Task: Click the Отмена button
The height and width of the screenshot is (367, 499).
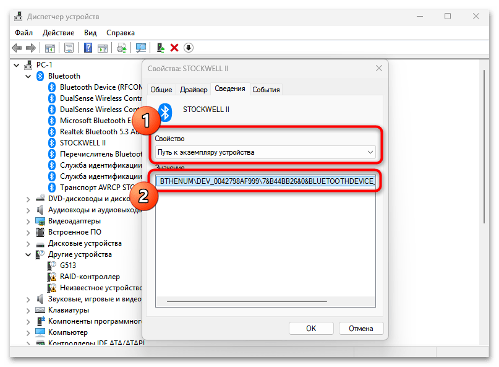Action: pos(361,329)
